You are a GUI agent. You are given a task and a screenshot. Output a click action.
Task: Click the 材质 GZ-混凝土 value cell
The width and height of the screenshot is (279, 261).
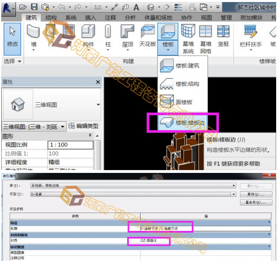[x=205, y=241]
